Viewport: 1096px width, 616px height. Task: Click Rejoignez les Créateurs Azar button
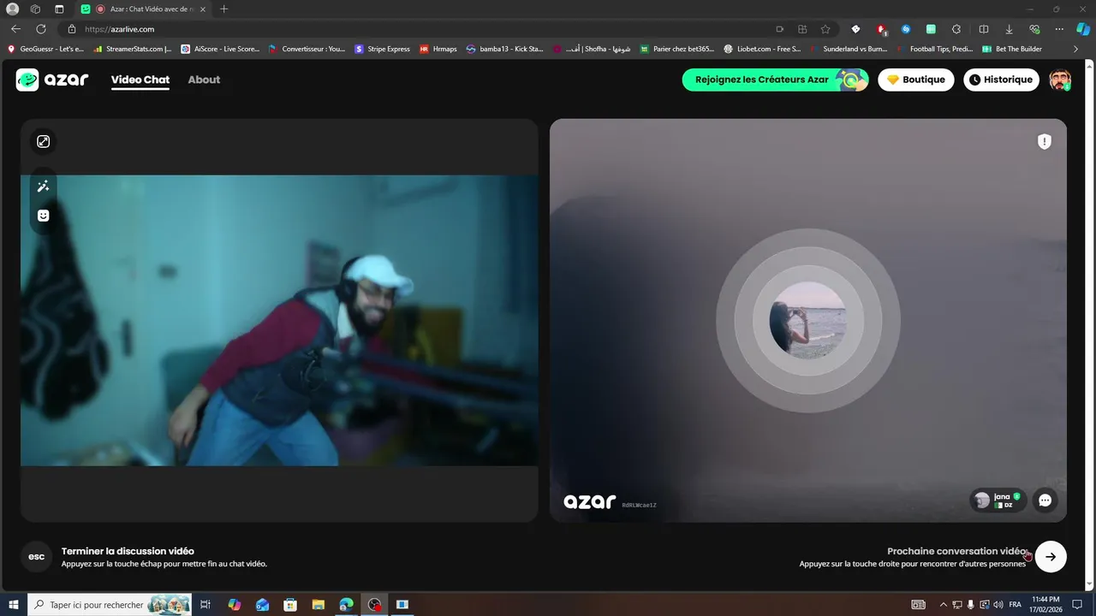tap(775, 80)
